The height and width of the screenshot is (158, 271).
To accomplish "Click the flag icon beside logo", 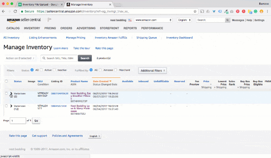I will 50,20.
